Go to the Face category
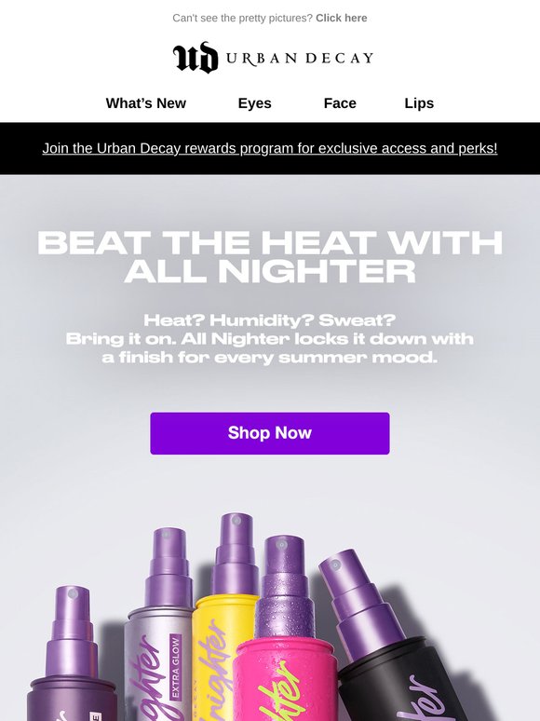This screenshot has width=540, height=721. click(340, 103)
